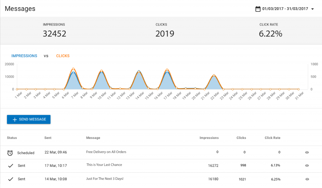The height and width of the screenshot is (188, 322).
Task: Toggle the eye preview for 'This is Your Last Chance'
Action: tap(307, 166)
